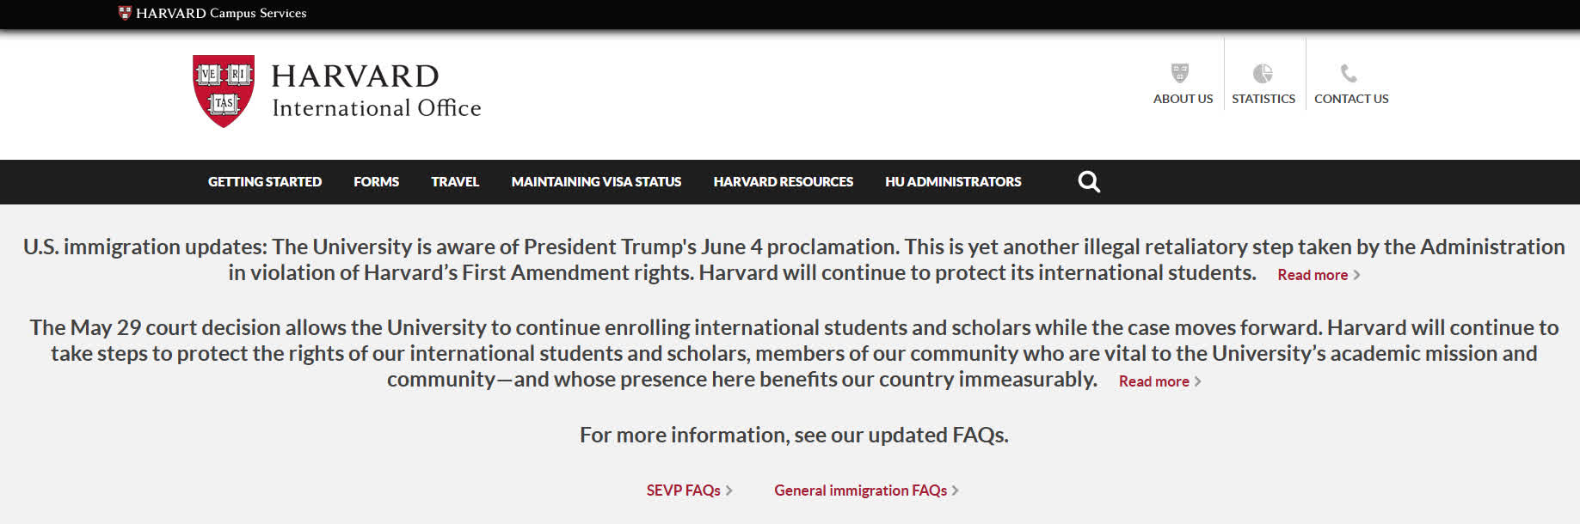Open the General immigration FAQs link

[860, 490]
